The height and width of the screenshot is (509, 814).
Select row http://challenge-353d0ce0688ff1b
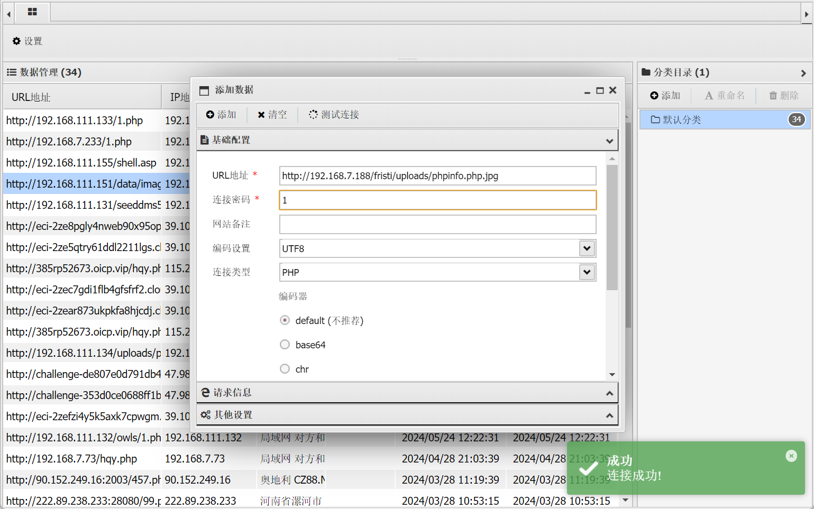(83, 395)
